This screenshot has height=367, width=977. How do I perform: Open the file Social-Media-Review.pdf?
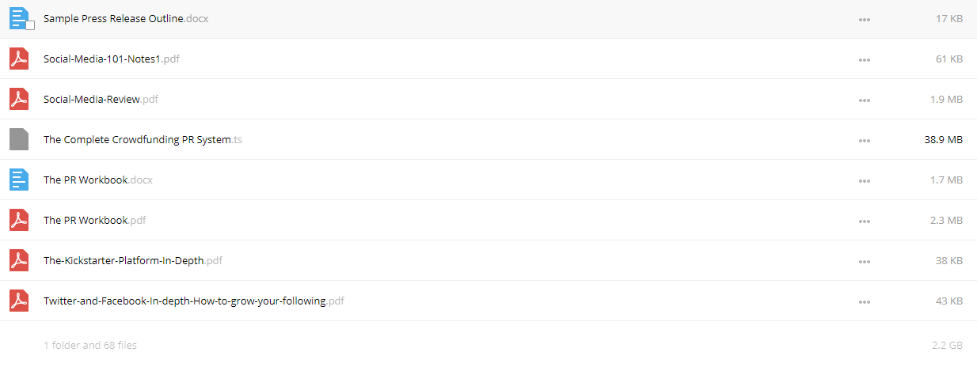coord(101,99)
